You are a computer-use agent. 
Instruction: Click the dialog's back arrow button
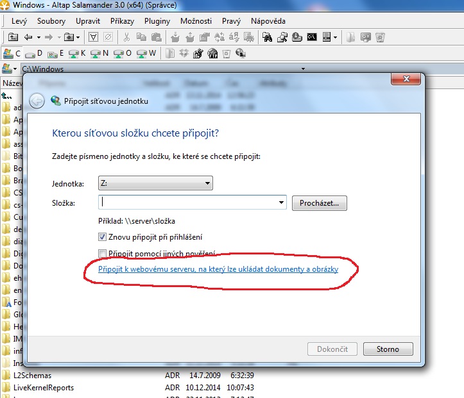[37, 101]
